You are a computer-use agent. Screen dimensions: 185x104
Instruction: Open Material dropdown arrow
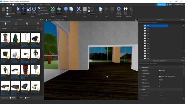pyautogui.click(x=79, y=14)
